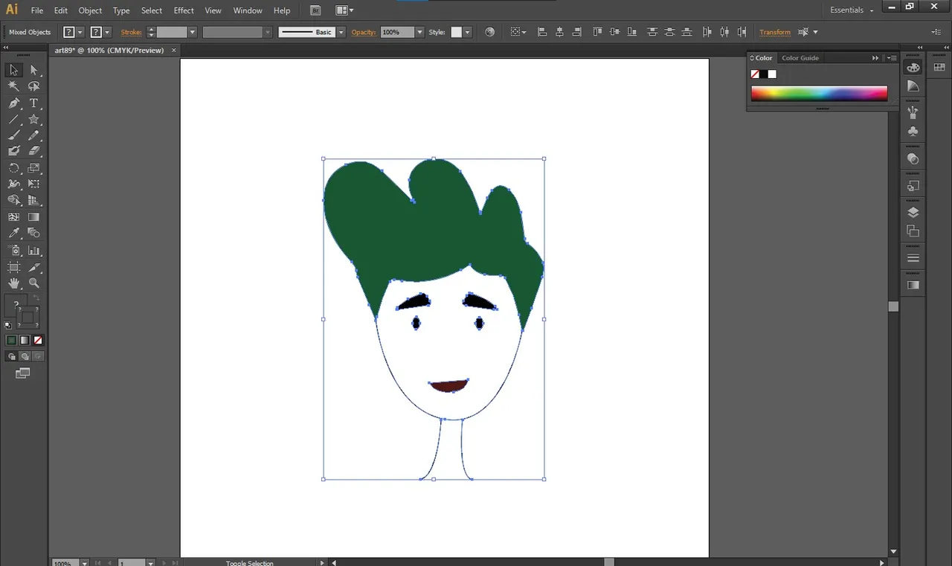The width and height of the screenshot is (952, 566).
Task: Open the Help menu
Action: tap(282, 10)
